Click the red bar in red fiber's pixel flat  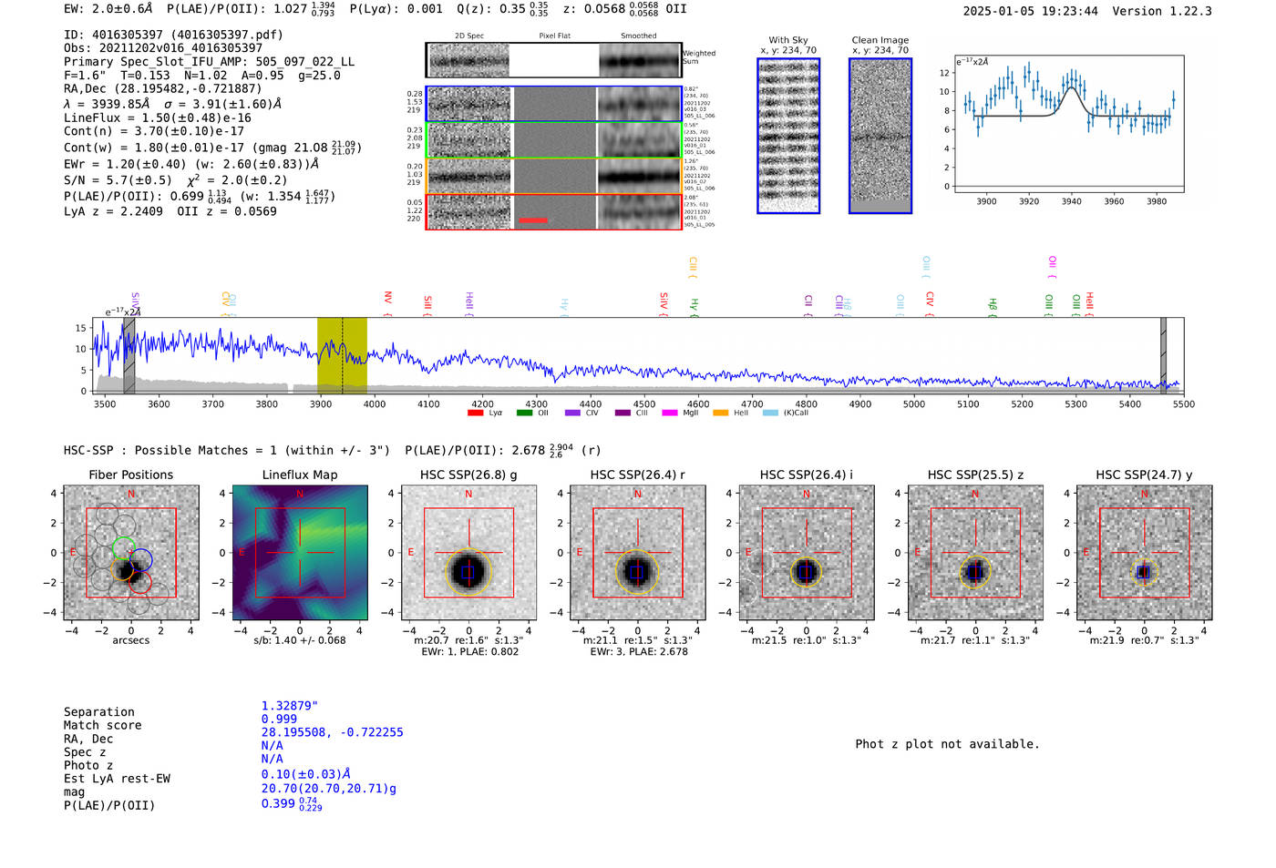(x=533, y=220)
